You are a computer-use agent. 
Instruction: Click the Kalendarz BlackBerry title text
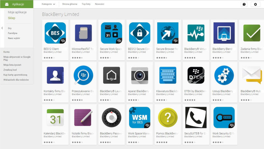tap(55, 133)
